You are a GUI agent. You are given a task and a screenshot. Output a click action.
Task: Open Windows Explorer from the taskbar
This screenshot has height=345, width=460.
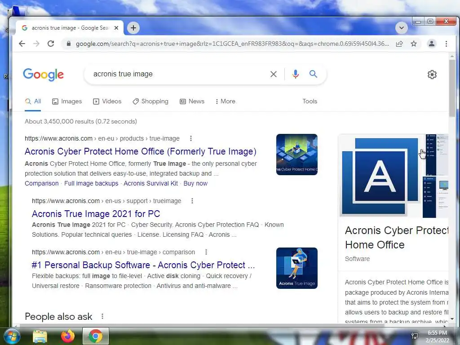click(40, 336)
